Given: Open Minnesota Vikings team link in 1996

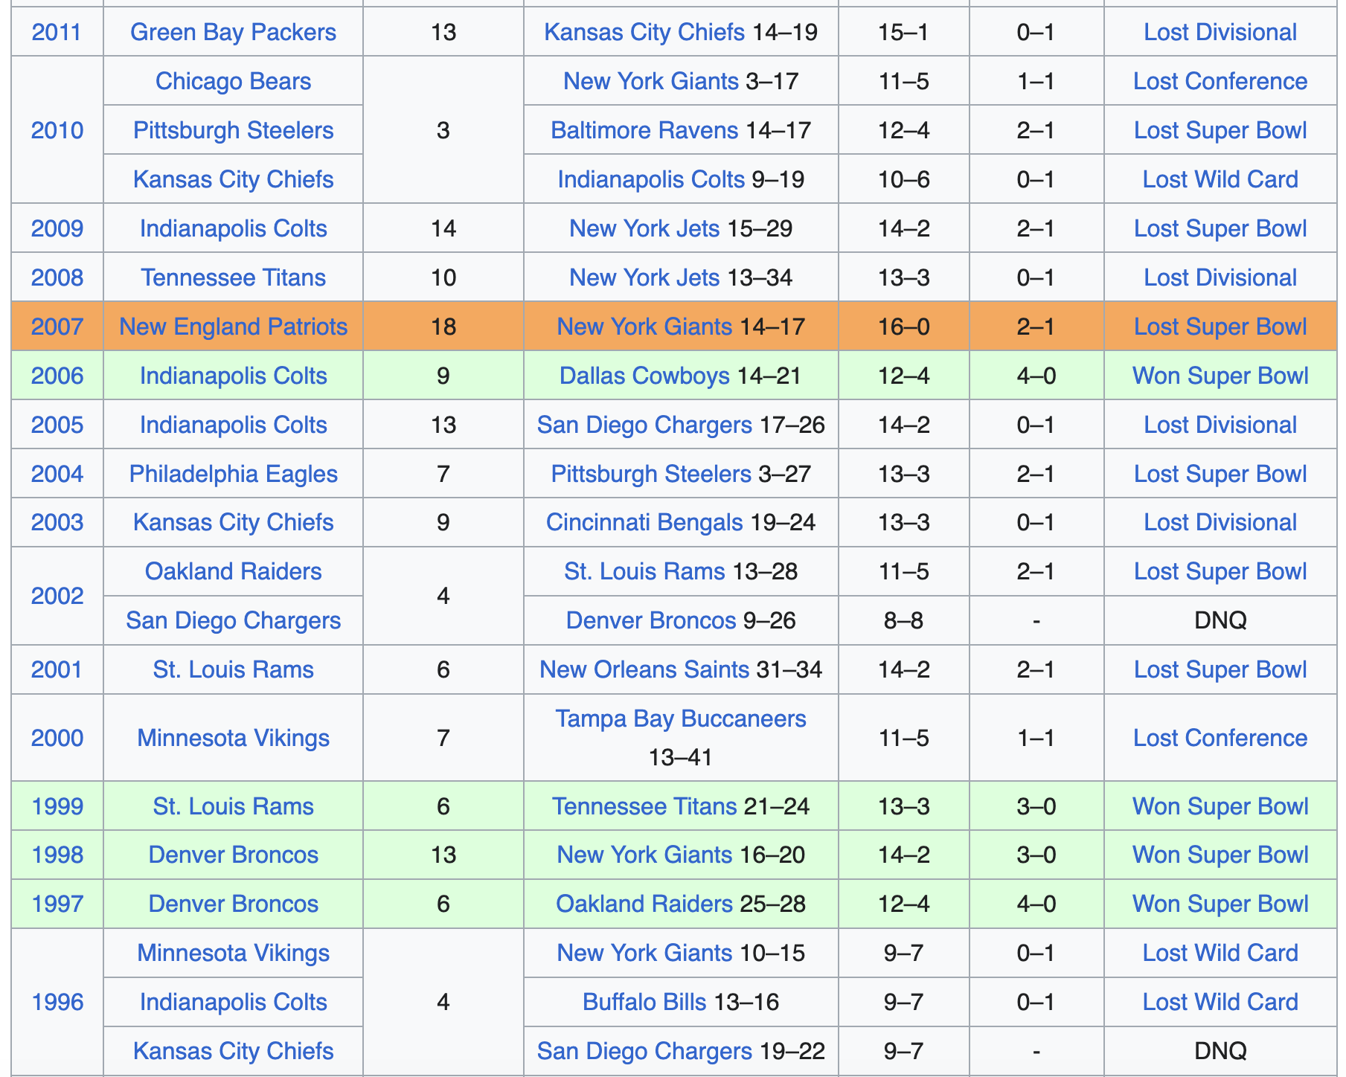Looking at the screenshot, I should tap(233, 953).
